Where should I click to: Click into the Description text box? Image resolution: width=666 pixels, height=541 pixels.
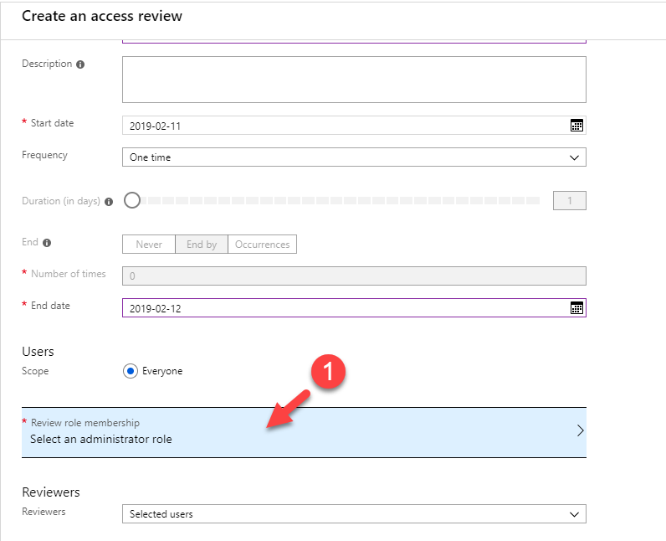354,80
